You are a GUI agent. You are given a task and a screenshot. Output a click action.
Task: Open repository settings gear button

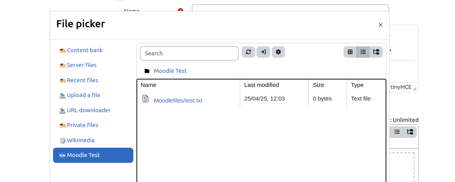click(278, 52)
